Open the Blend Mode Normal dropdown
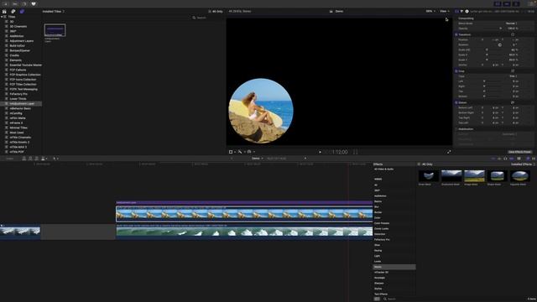This screenshot has width=537, height=302. point(512,23)
